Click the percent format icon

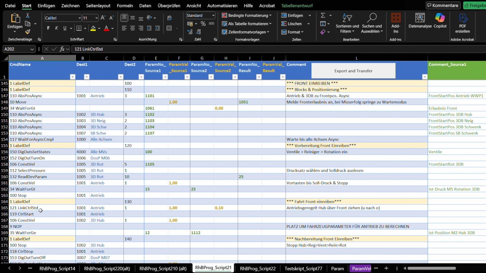click(203, 24)
